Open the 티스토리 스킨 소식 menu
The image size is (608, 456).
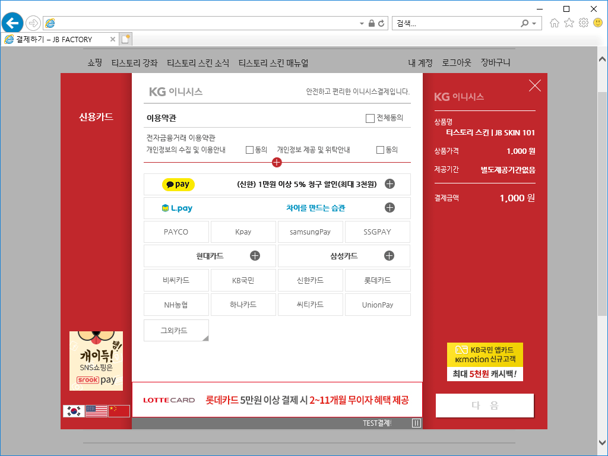coord(198,63)
